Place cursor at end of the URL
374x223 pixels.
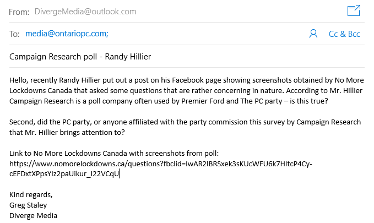pyautogui.click(x=119, y=174)
